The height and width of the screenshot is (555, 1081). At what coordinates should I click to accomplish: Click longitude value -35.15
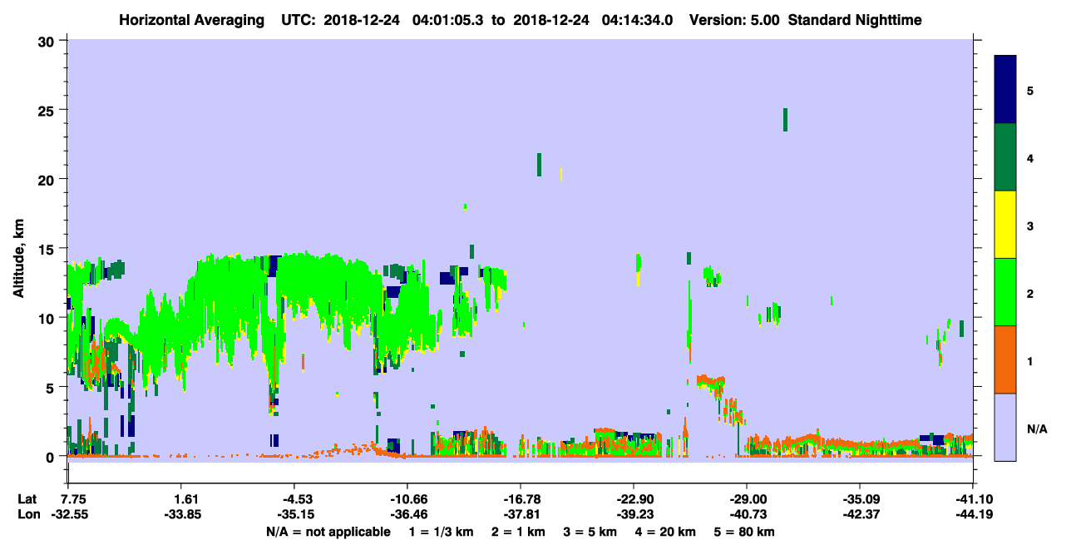coord(298,514)
